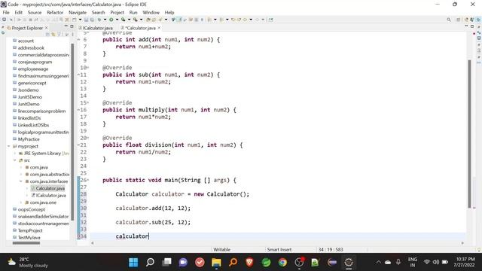Maximize the editor area
482x271 pixels.
[x=472, y=27]
